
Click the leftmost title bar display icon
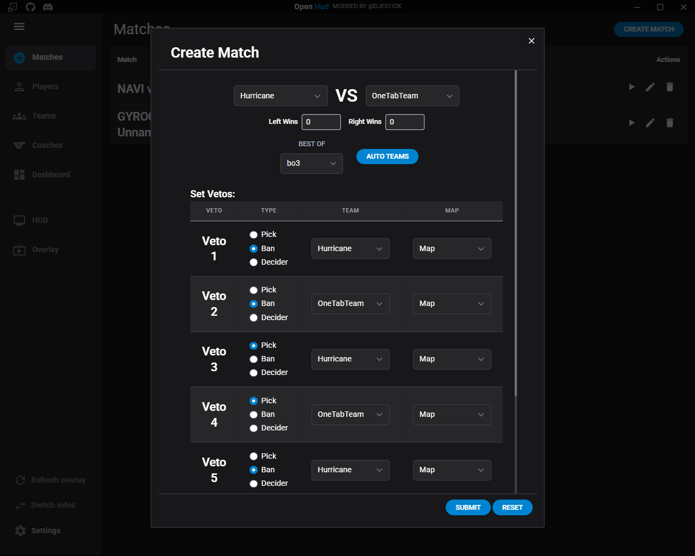[x=12, y=7]
